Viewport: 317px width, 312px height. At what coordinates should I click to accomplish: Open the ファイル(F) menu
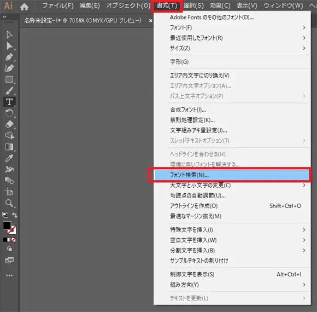pyautogui.click(x=58, y=5)
